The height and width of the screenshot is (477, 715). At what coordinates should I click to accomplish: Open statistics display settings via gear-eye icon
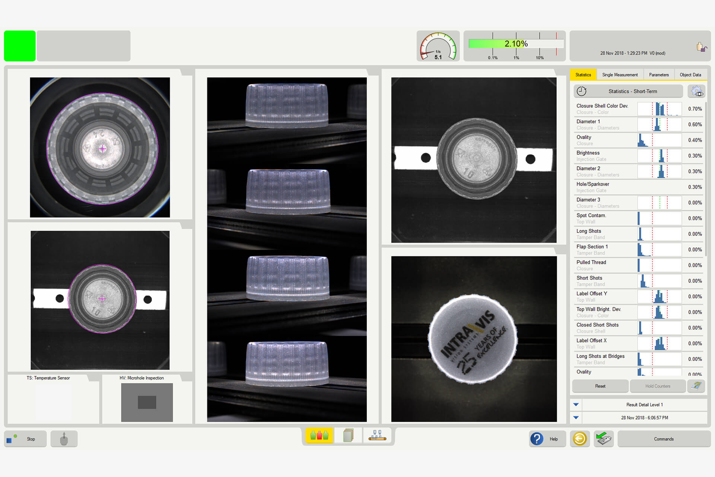point(696,91)
